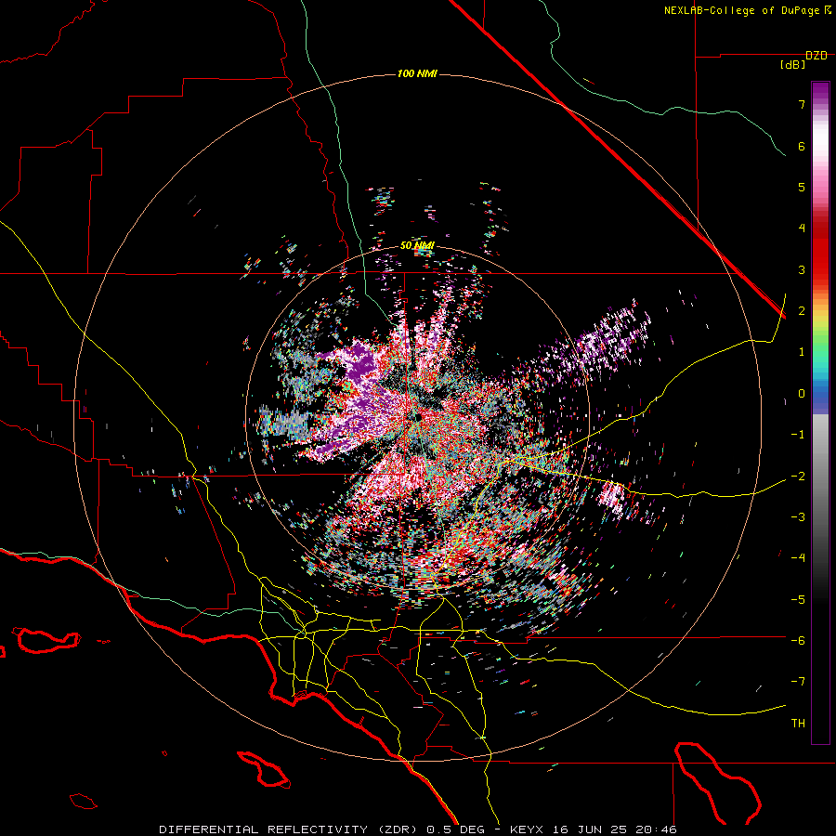Click the -6 value on the dB scale
The width and height of the screenshot is (836, 836).
point(798,641)
